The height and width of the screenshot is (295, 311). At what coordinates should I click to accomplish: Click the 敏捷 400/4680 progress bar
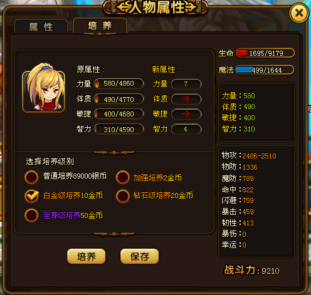point(119,114)
